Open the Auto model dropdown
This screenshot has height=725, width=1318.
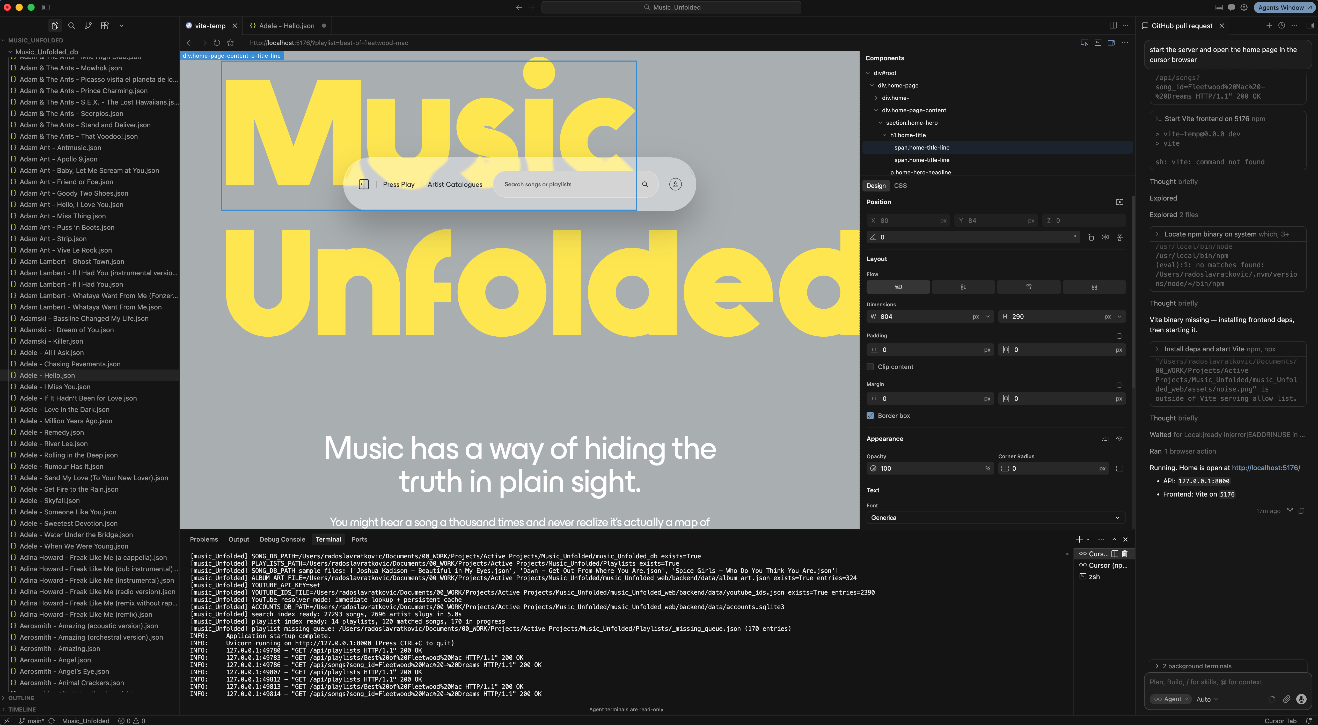coord(1207,699)
